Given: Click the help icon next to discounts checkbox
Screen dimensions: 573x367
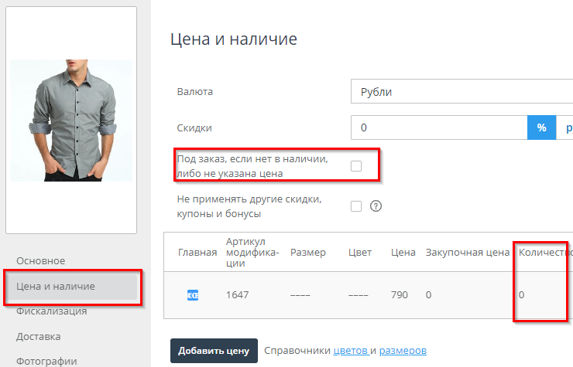Looking at the screenshot, I should (377, 206).
